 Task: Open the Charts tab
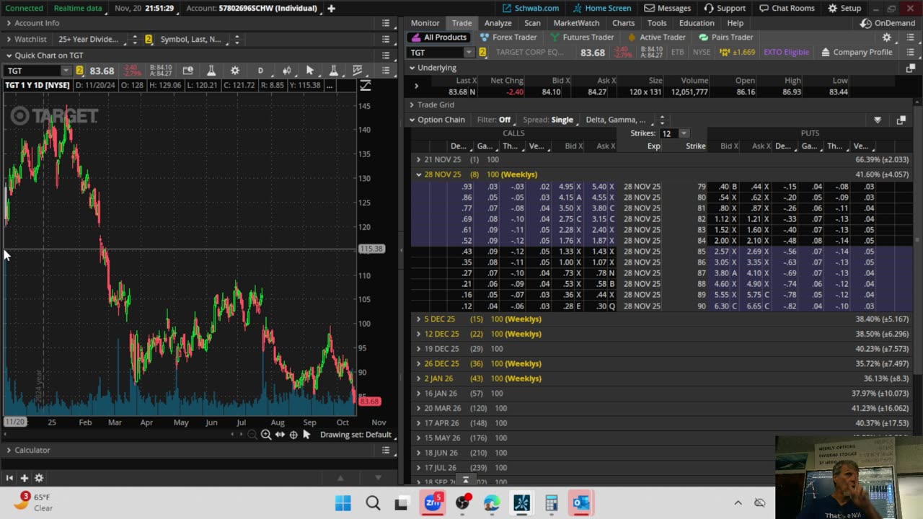[623, 23]
